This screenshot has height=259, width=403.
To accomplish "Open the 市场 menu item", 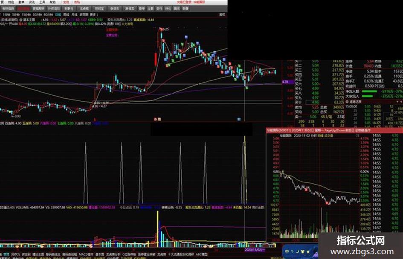I will tap(77, 2).
